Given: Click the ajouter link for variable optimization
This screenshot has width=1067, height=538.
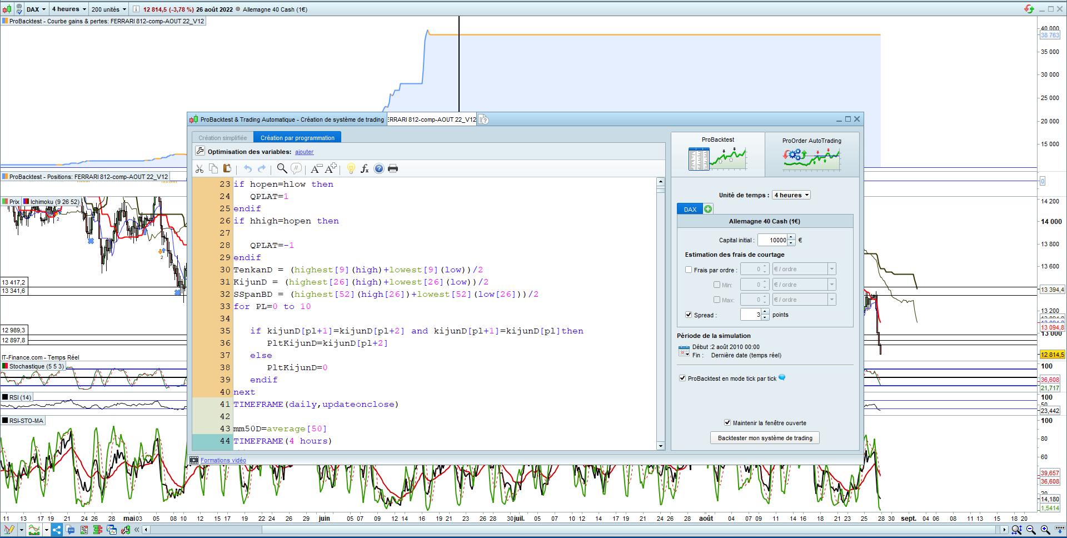Looking at the screenshot, I should click(304, 152).
